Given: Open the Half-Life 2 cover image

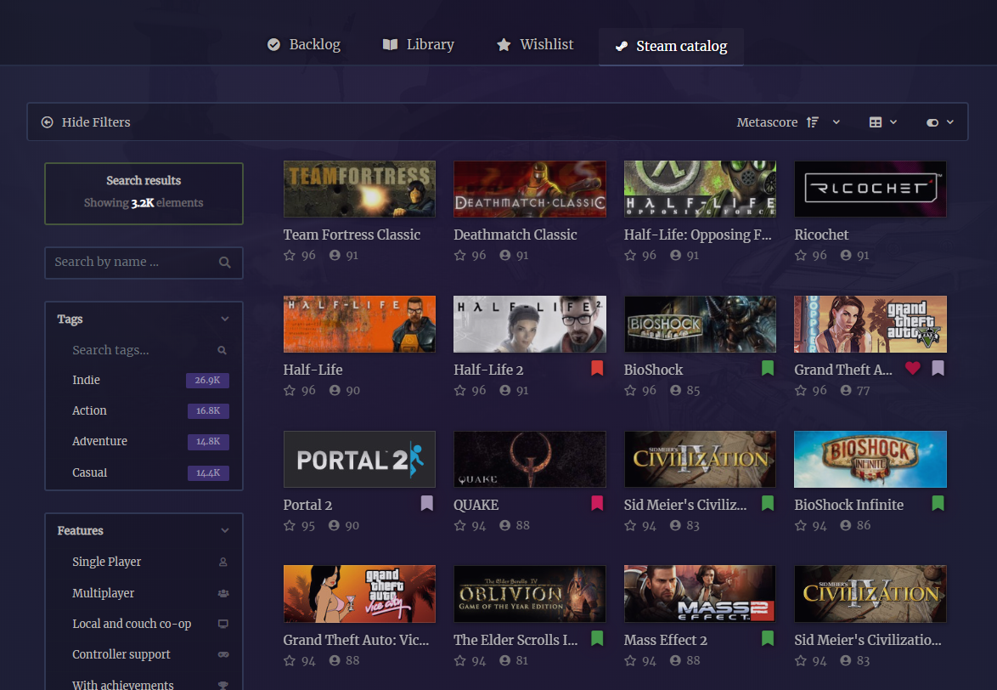Looking at the screenshot, I should click(x=530, y=324).
